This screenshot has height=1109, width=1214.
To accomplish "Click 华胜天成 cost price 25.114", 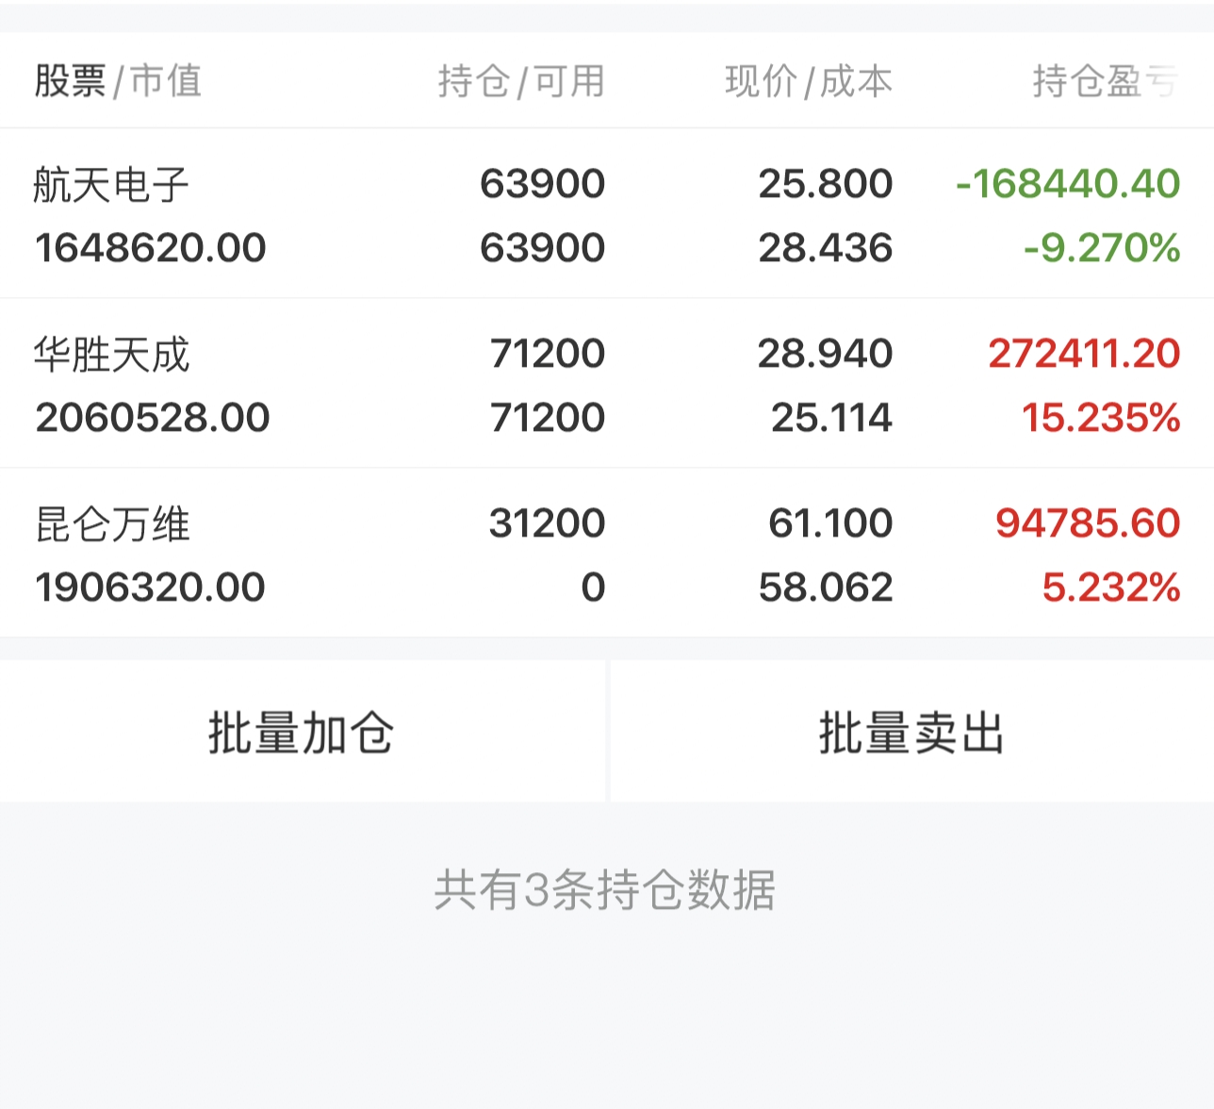I will click(831, 418).
